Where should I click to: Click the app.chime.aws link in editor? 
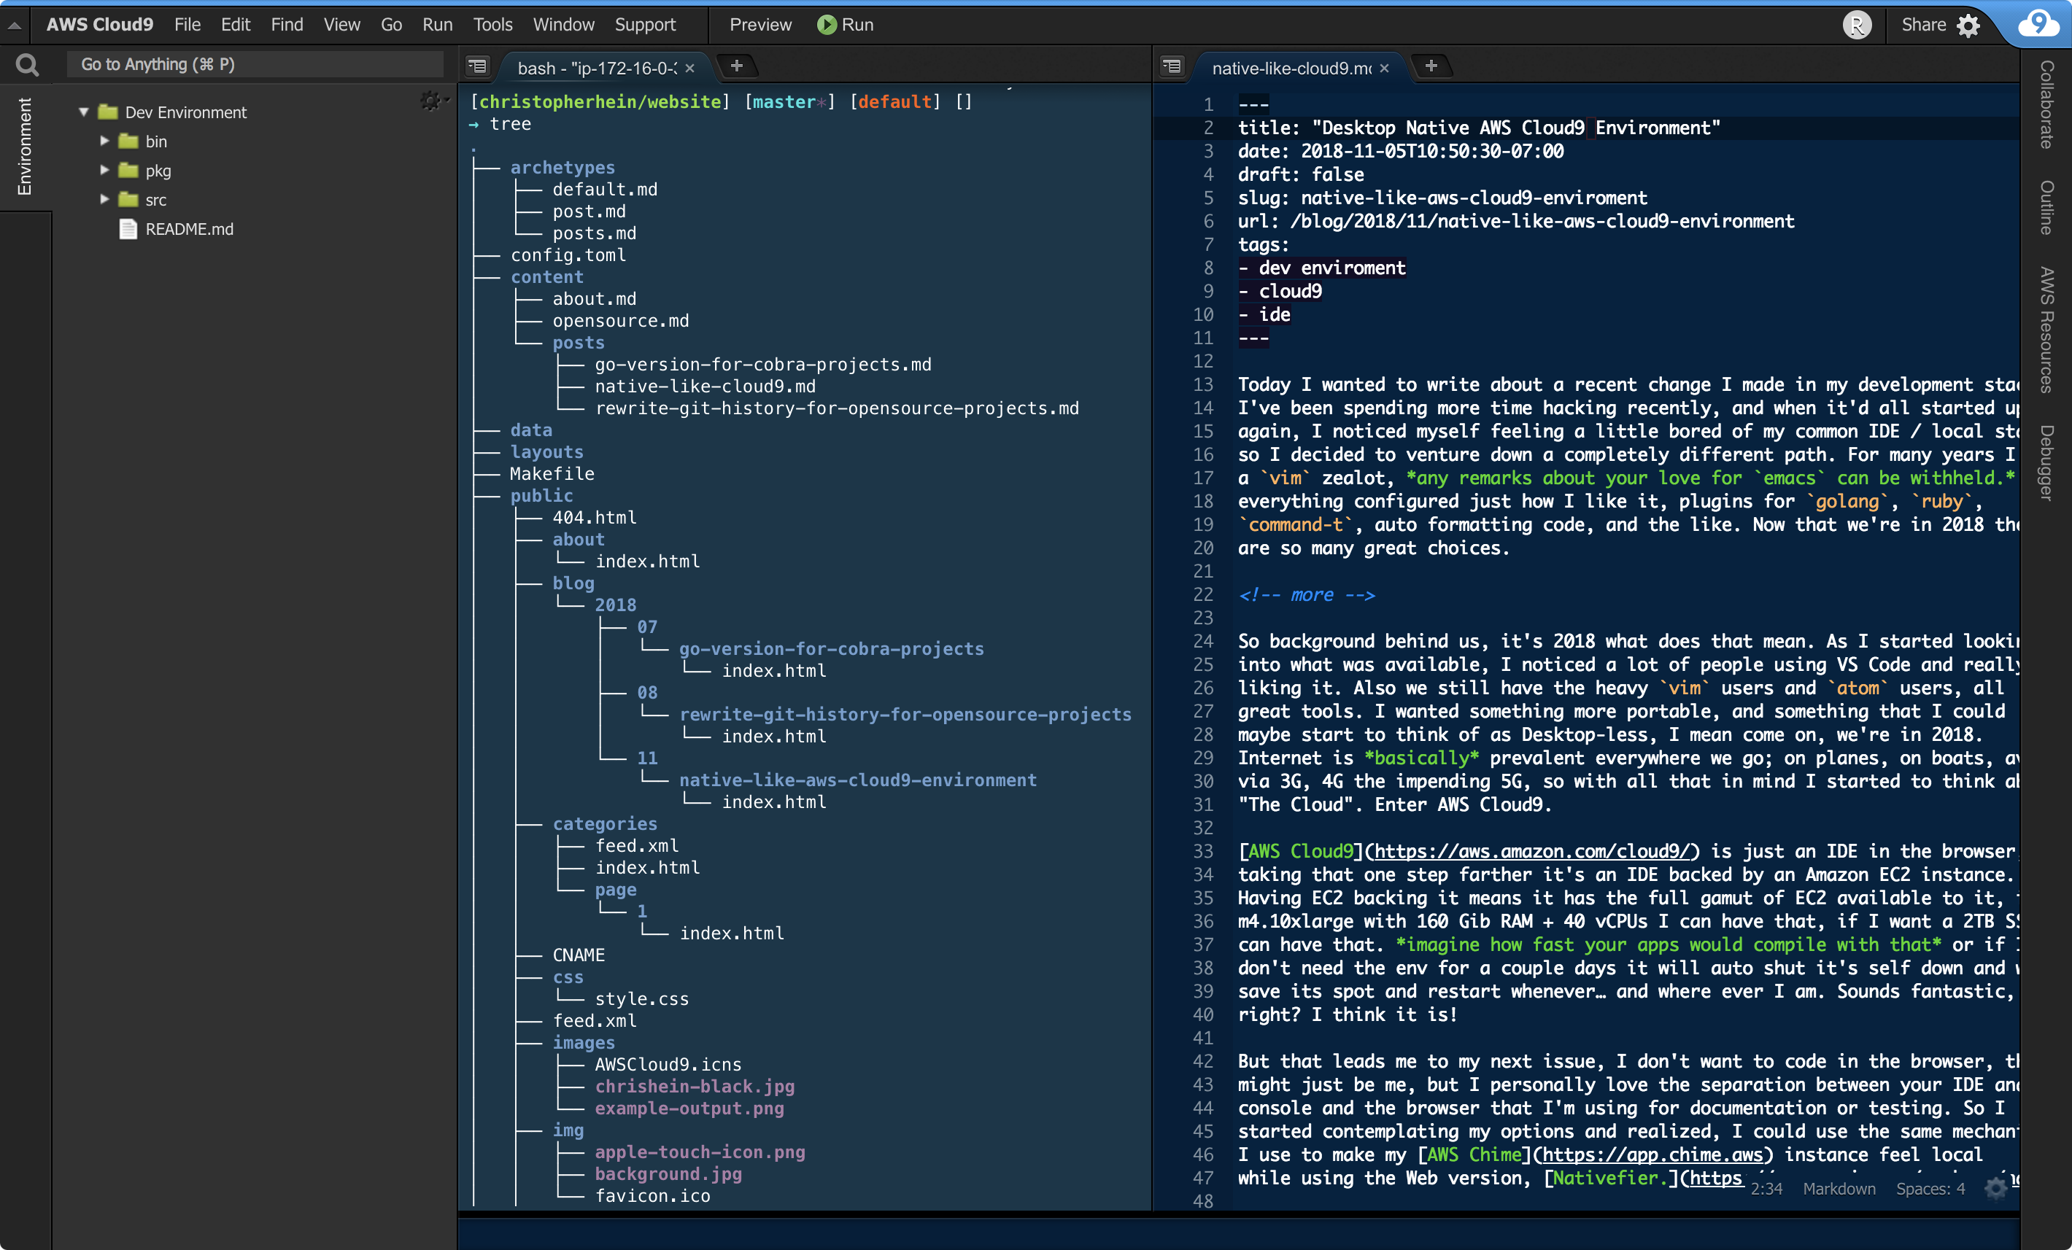coord(1652,1155)
